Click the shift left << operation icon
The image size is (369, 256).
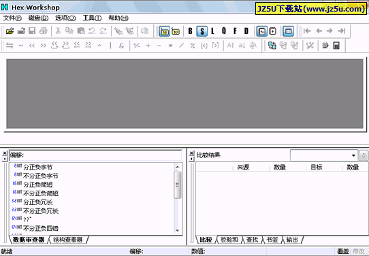click(x=32, y=46)
